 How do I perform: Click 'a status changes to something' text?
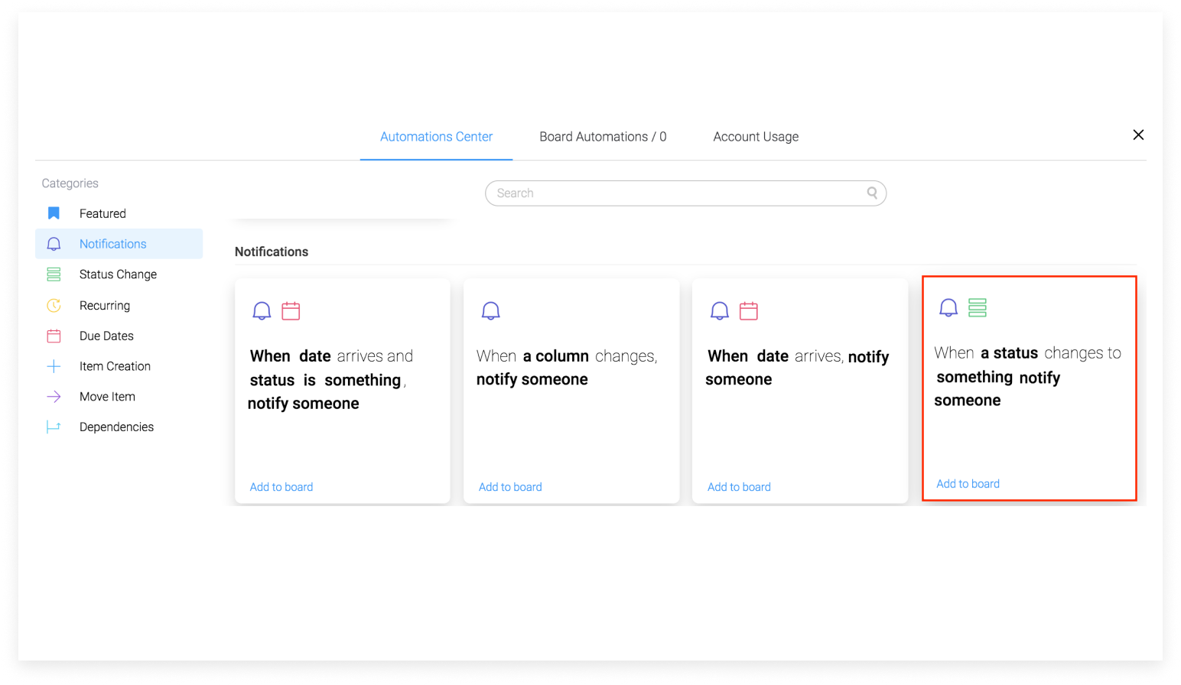(1027, 365)
